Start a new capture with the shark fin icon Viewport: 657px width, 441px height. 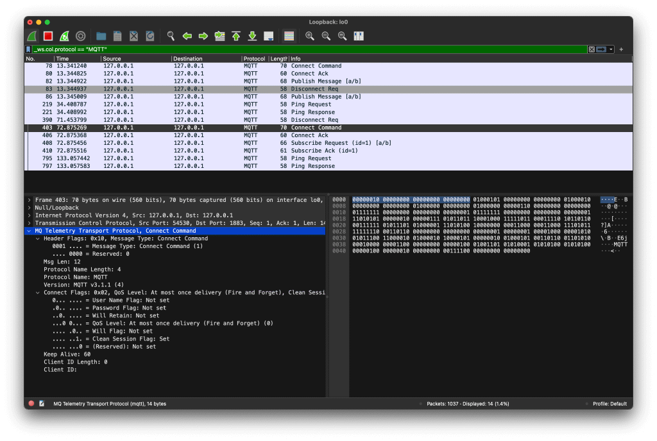coord(33,36)
